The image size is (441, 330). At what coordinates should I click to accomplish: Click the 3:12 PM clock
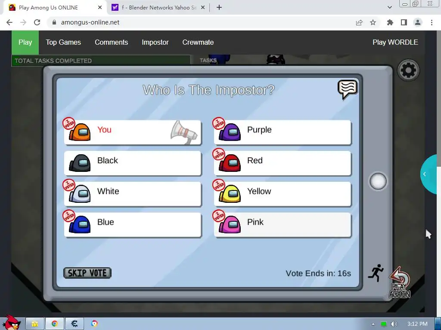click(x=417, y=324)
